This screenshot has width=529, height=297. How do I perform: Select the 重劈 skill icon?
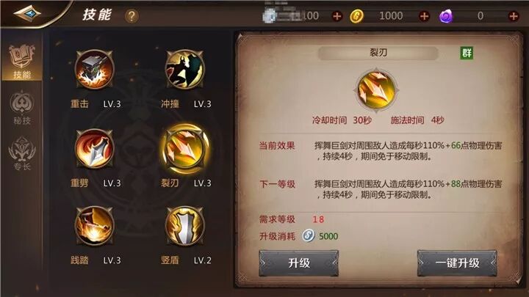tap(94, 148)
